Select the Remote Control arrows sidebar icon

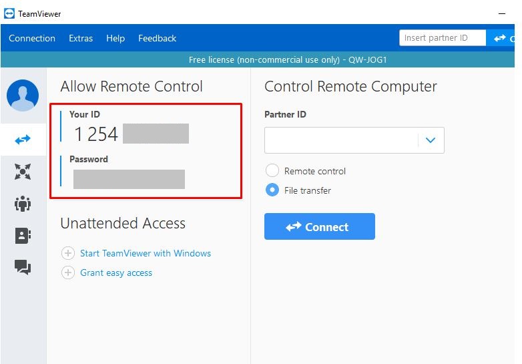click(x=23, y=140)
